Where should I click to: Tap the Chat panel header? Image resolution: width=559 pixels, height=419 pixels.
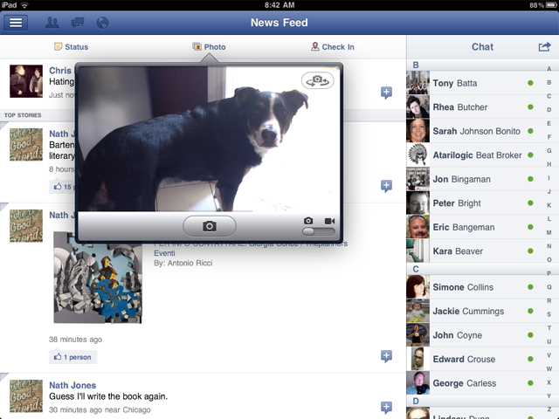482,46
